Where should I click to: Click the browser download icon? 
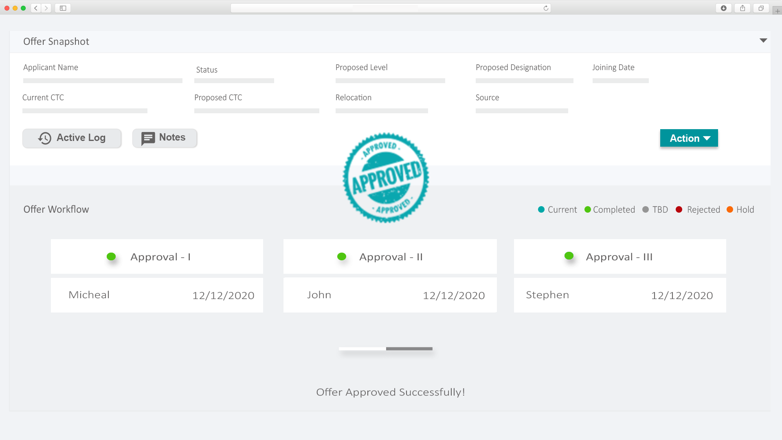coord(724,8)
